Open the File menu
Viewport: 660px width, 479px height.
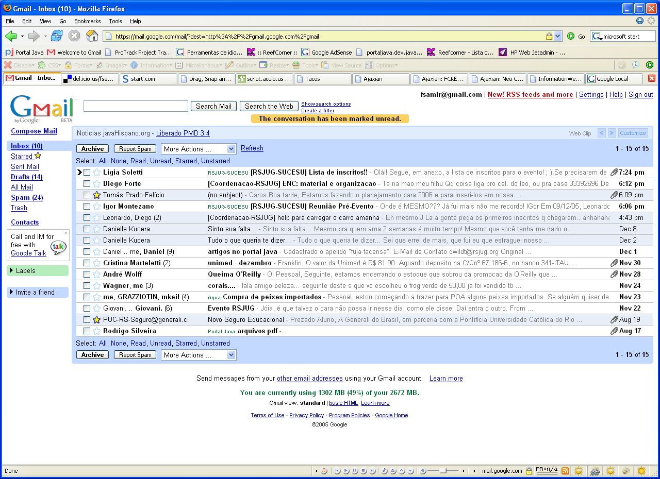(x=10, y=21)
